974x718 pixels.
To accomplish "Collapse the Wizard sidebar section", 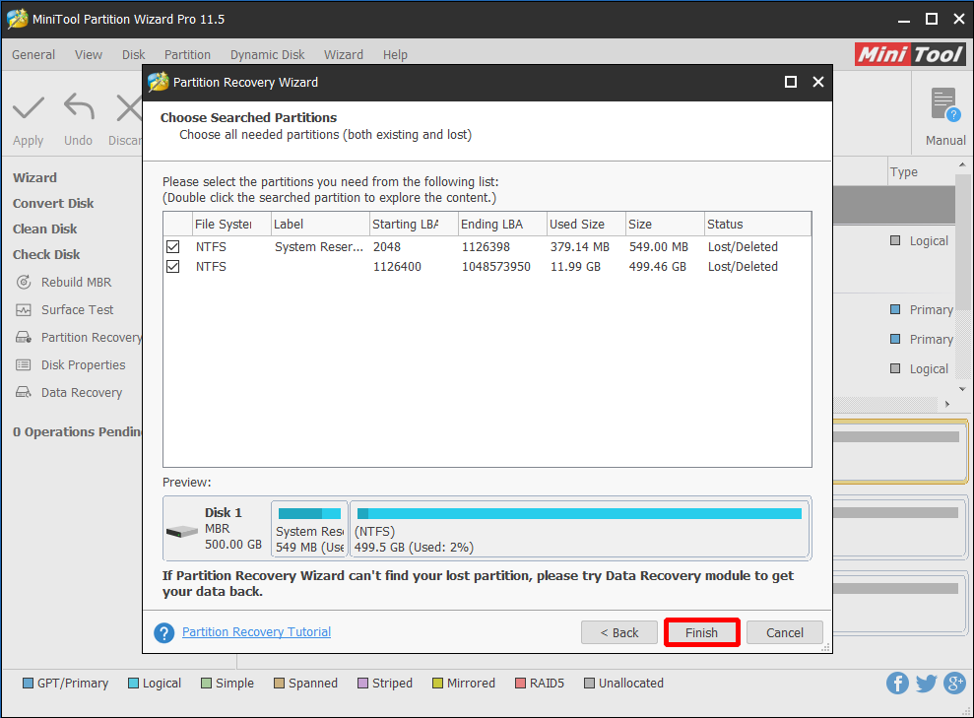I will pos(34,177).
